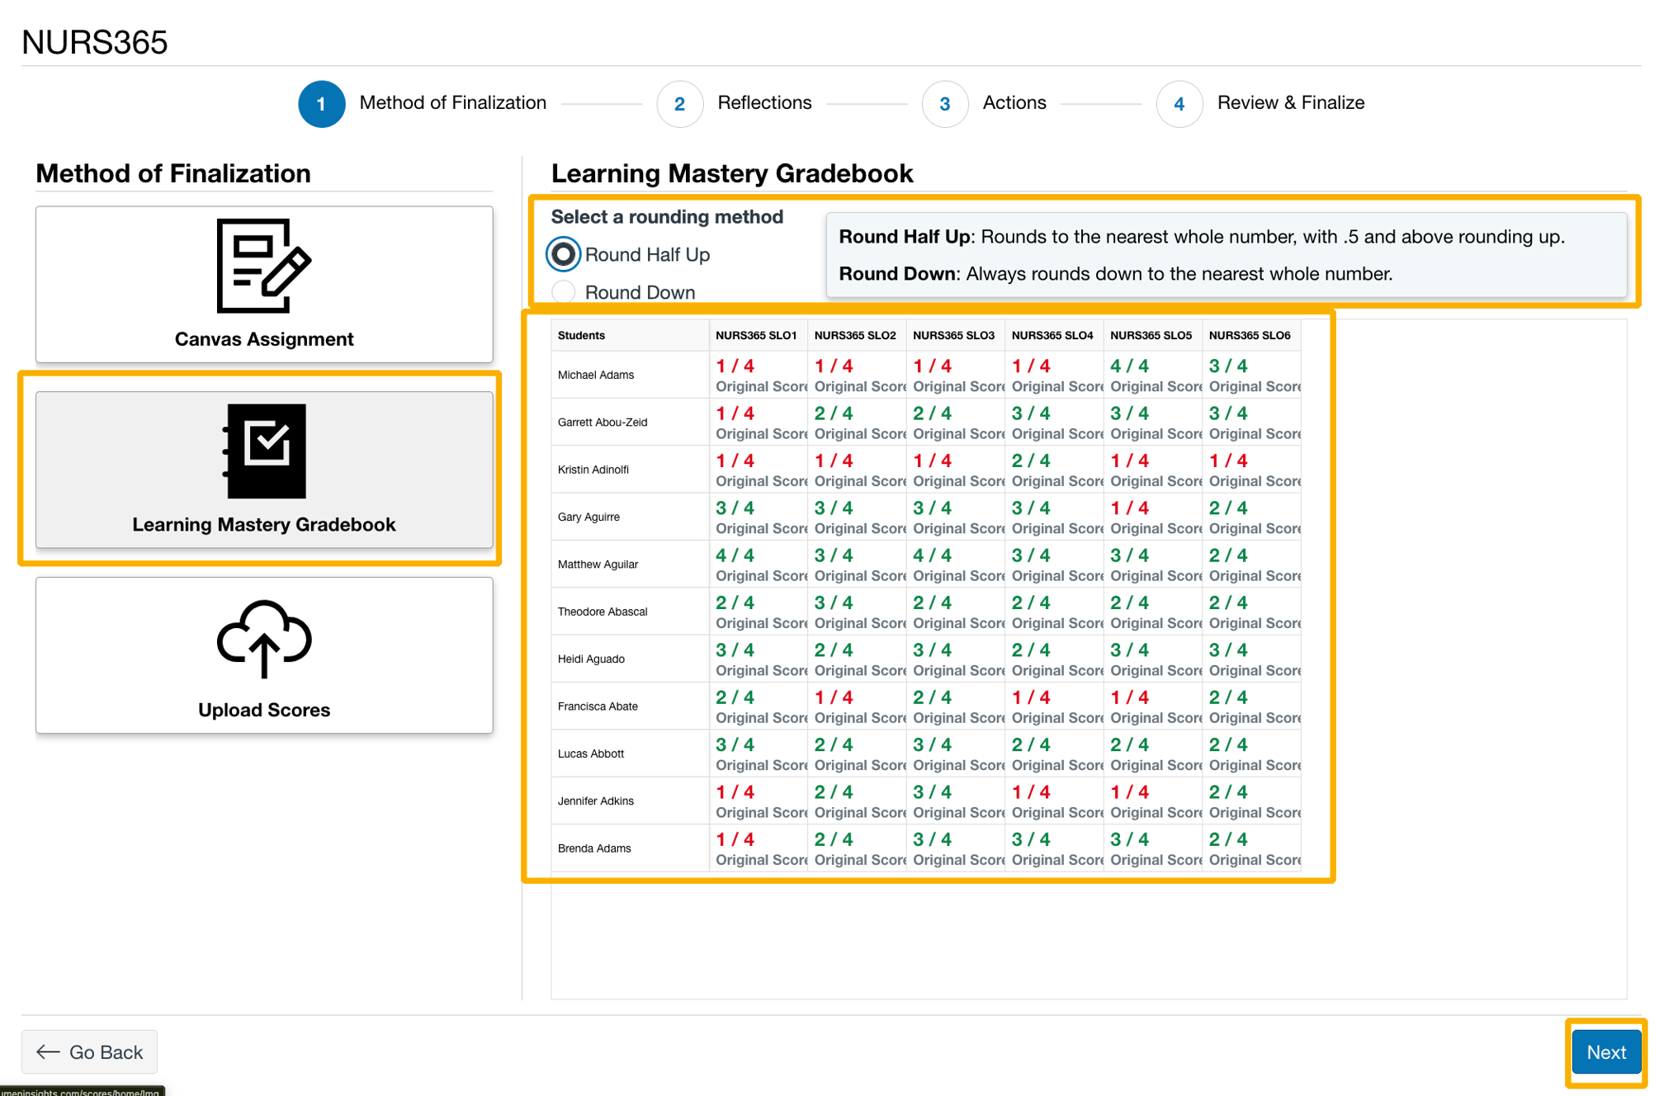Open the Reflections step label
The height and width of the screenshot is (1096, 1659).
click(x=764, y=102)
